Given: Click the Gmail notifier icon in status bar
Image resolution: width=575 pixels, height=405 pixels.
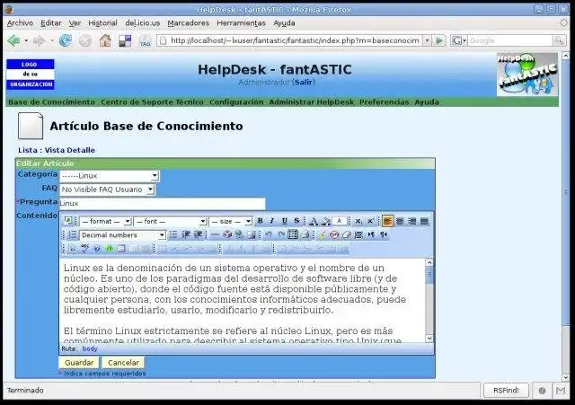Looking at the screenshot, I should pos(560,391).
